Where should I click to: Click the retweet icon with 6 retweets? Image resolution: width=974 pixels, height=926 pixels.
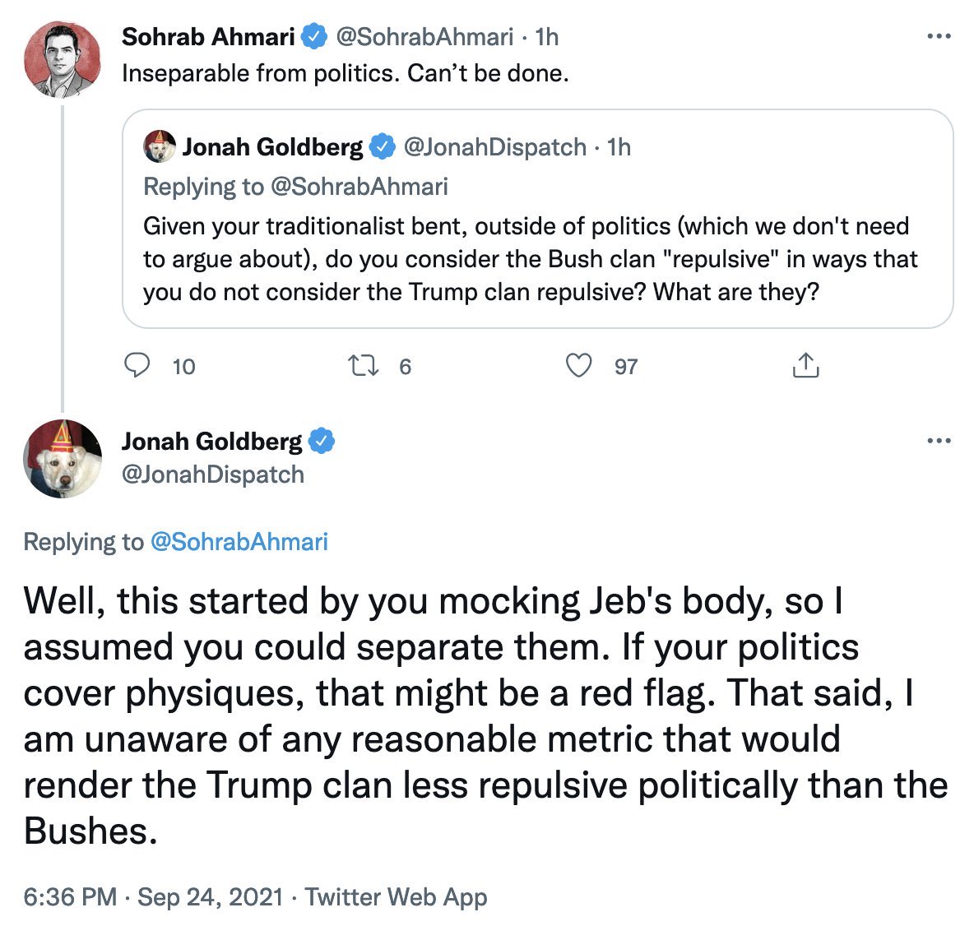[364, 365]
